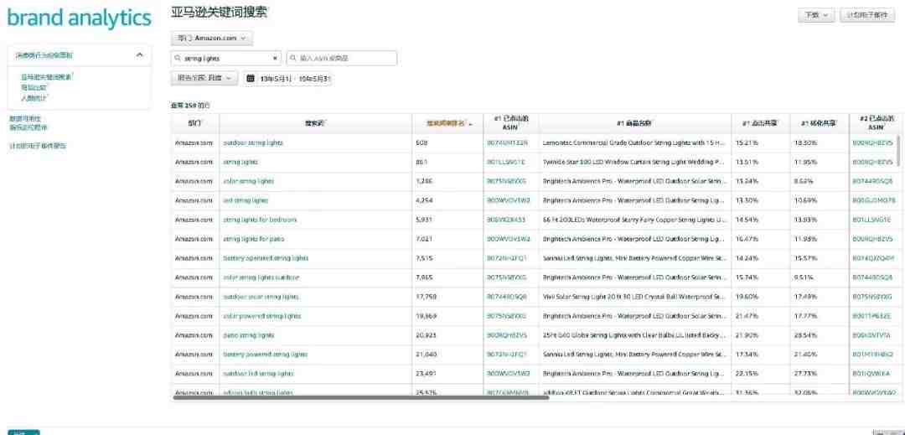Sort by search frequency rank column

click(449, 123)
